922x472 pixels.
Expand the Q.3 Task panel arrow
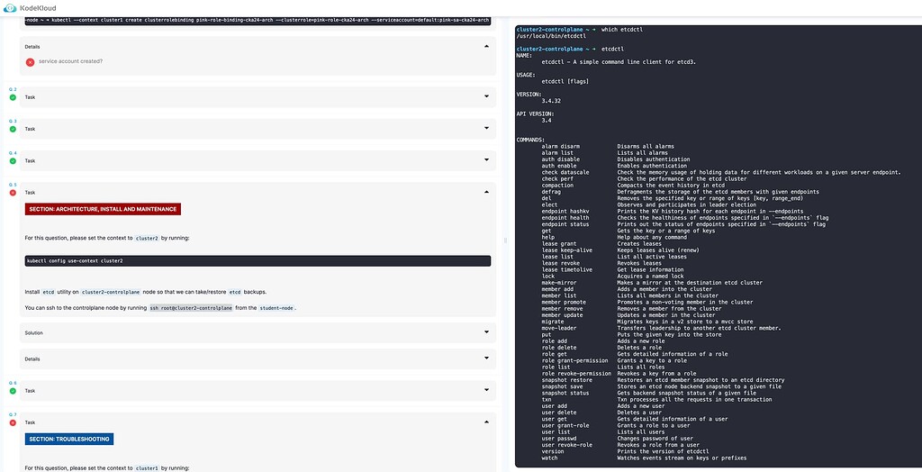[x=487, y=129]
